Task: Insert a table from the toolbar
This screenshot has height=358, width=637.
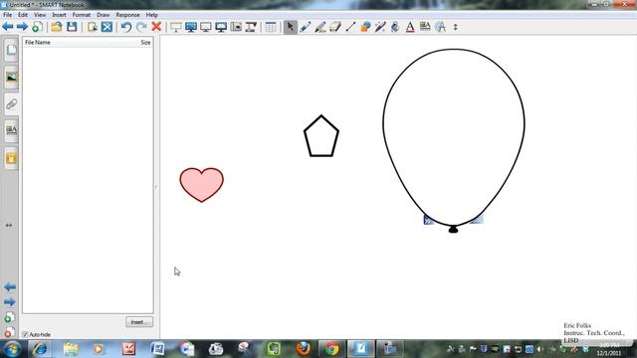Action: coord(271,27)
